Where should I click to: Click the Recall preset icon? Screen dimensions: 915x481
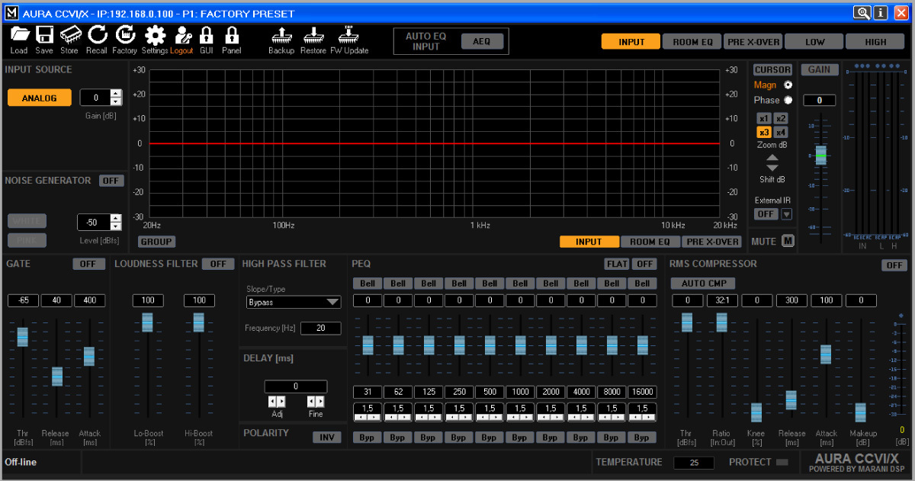pyautogui.click(x=97, y=35)
